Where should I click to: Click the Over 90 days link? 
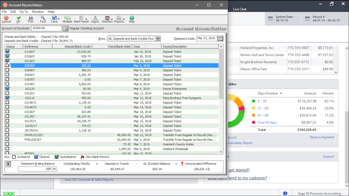tap(267, 122)
